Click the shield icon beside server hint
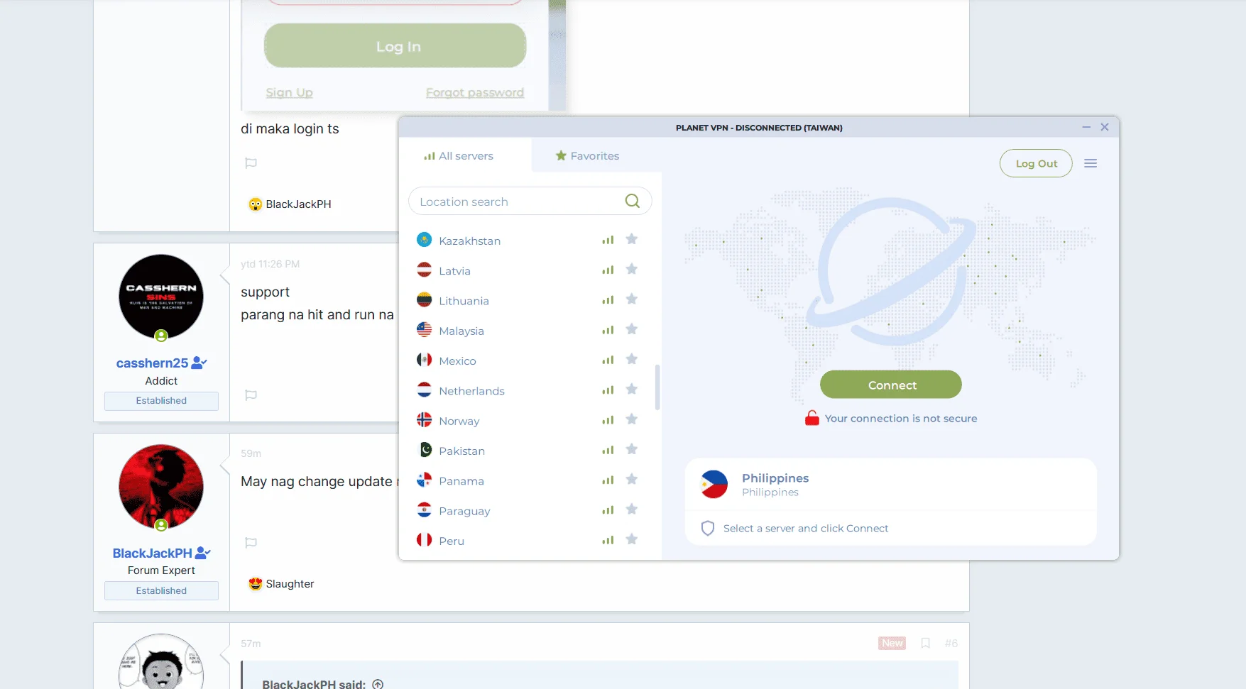 [x=707, y=528]
